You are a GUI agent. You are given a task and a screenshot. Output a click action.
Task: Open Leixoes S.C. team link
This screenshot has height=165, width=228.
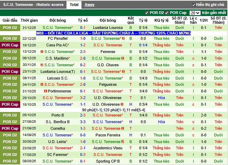point(58,78)
